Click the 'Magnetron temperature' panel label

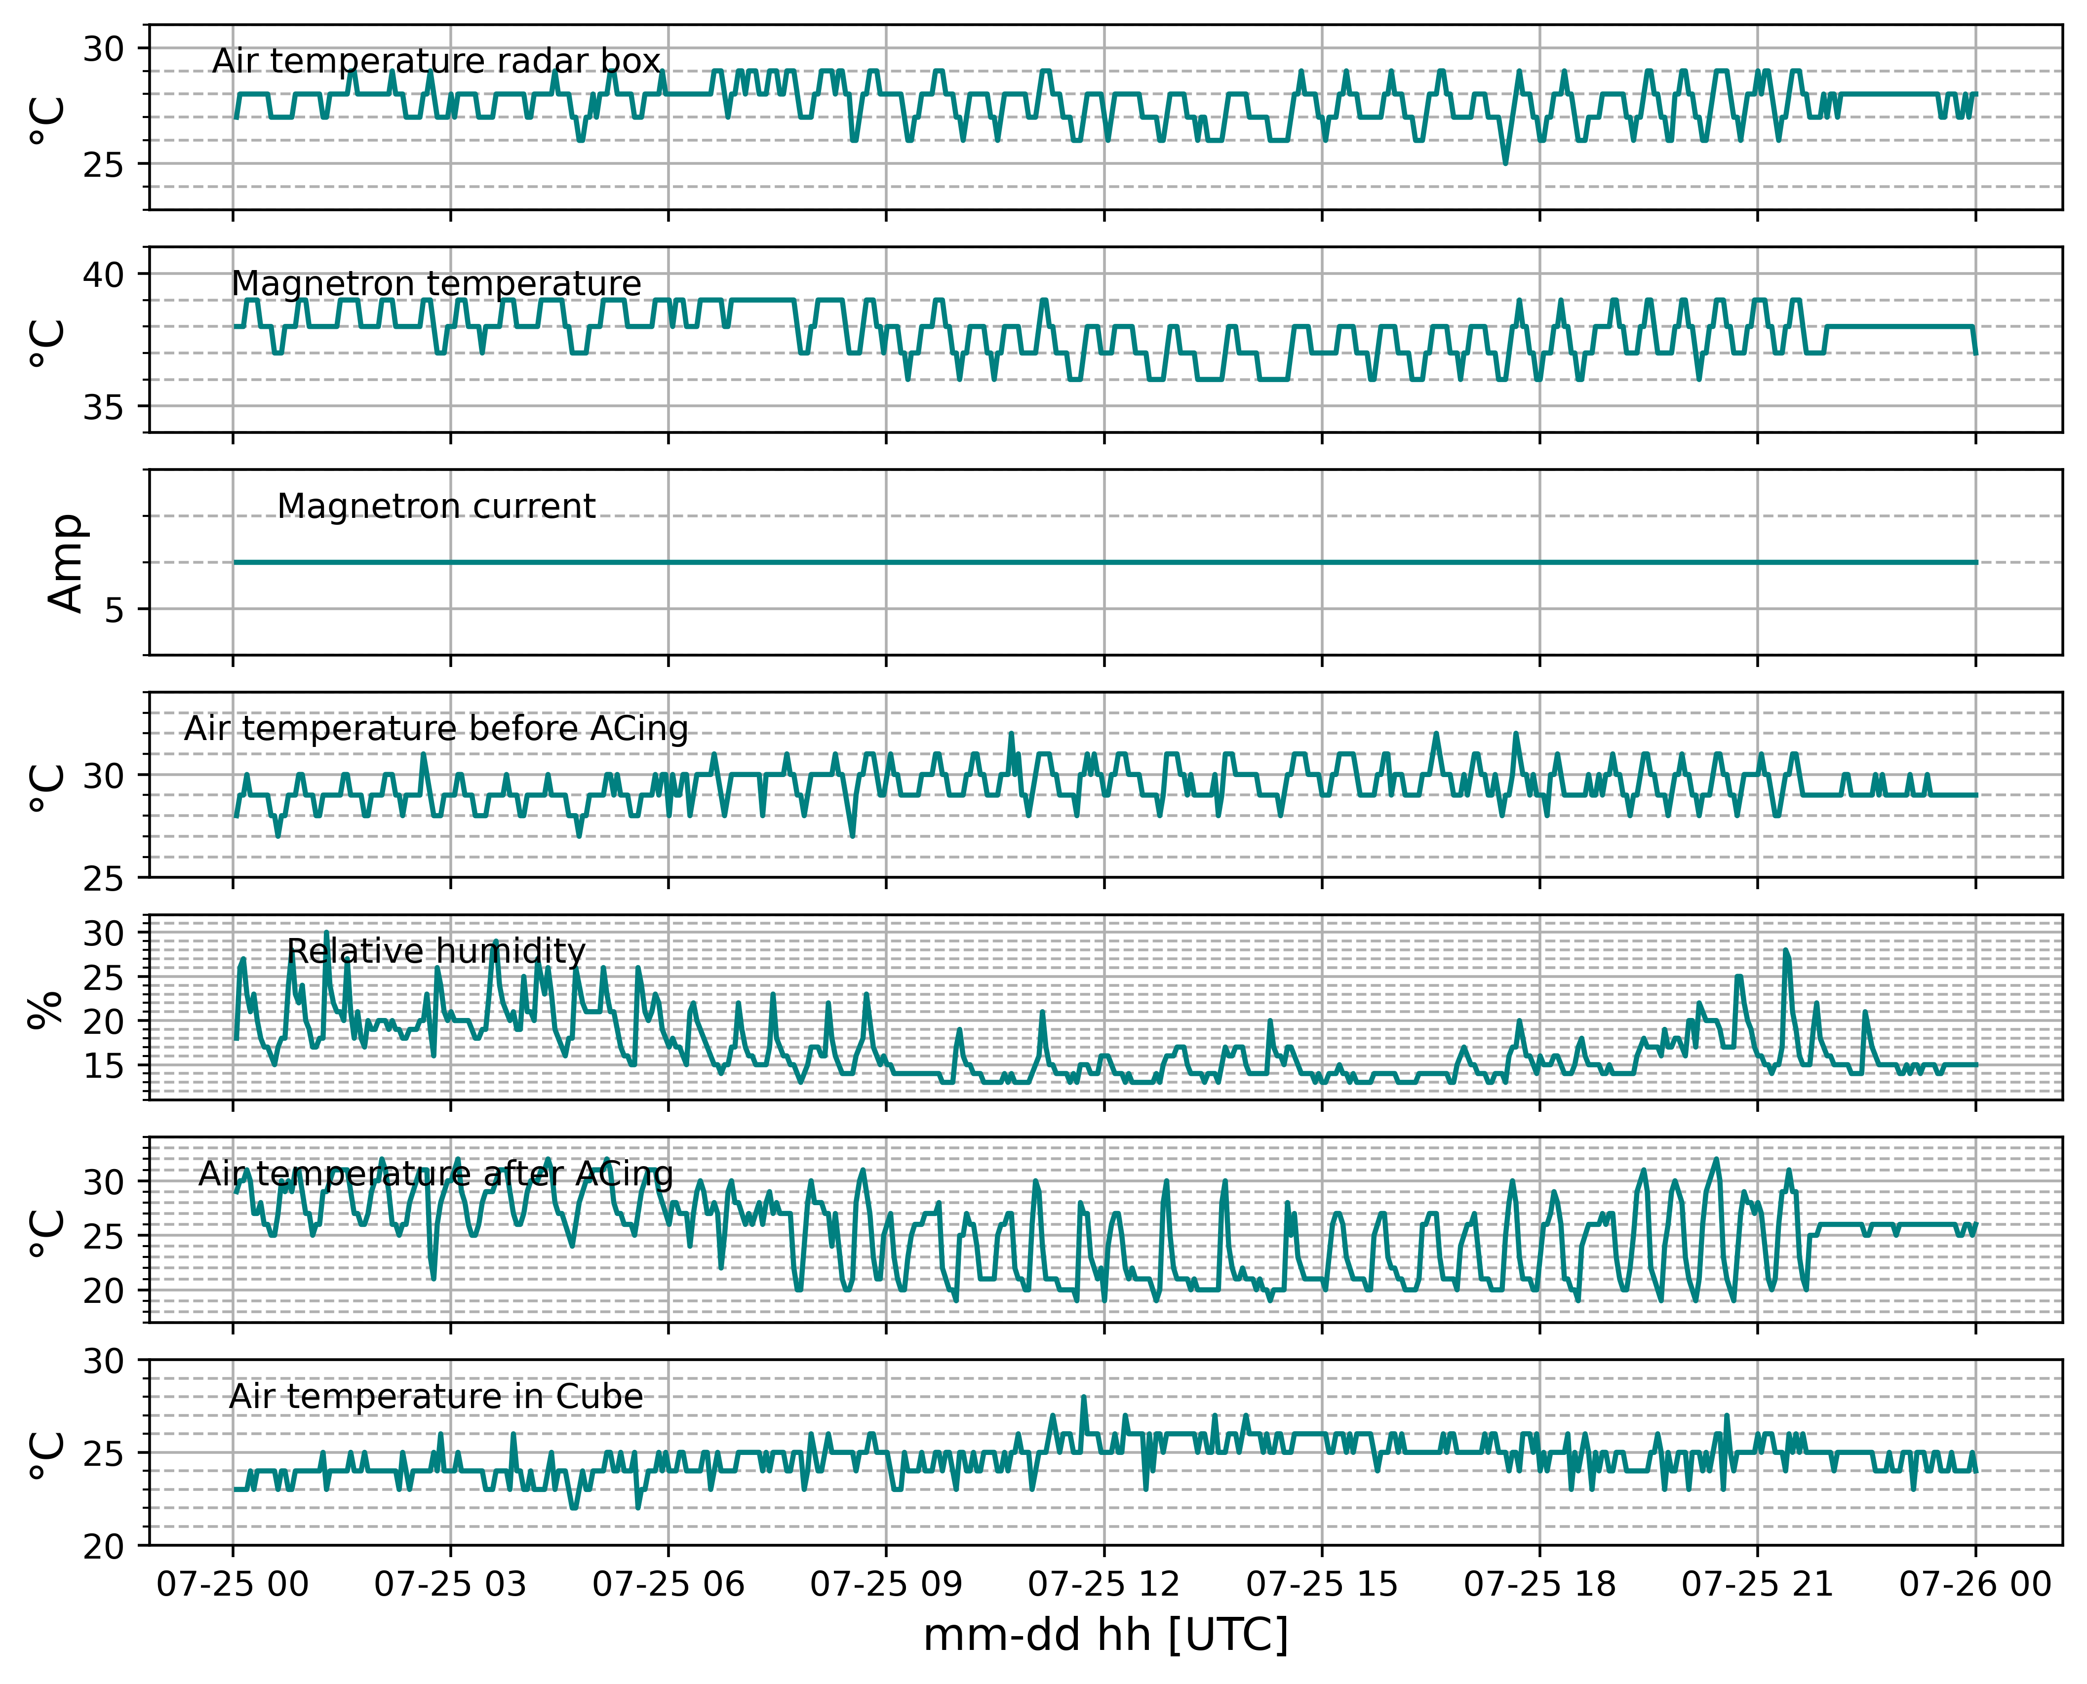(436, 284)
